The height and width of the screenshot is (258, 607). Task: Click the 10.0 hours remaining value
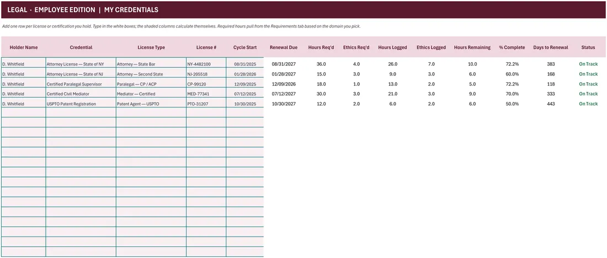472,64
